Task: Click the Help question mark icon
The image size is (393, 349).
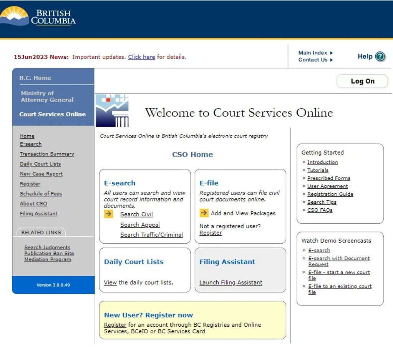Action: click(x=380, y=57)
